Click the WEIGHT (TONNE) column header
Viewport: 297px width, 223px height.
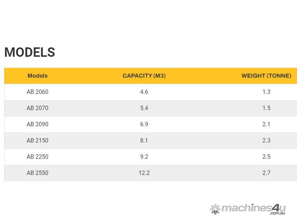tap(266, 76)
